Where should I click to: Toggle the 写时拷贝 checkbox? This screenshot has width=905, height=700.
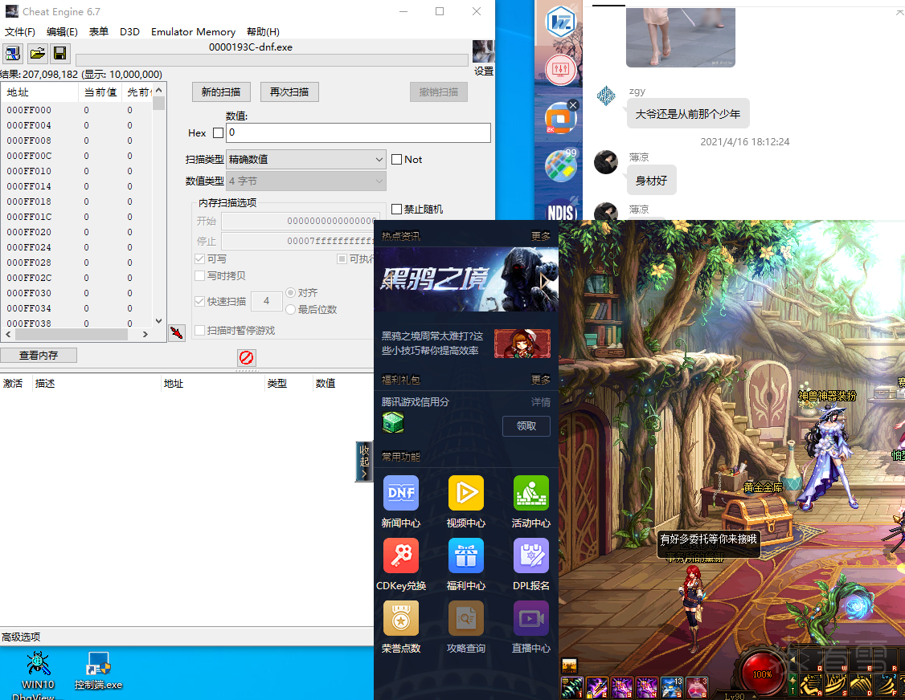199,275
